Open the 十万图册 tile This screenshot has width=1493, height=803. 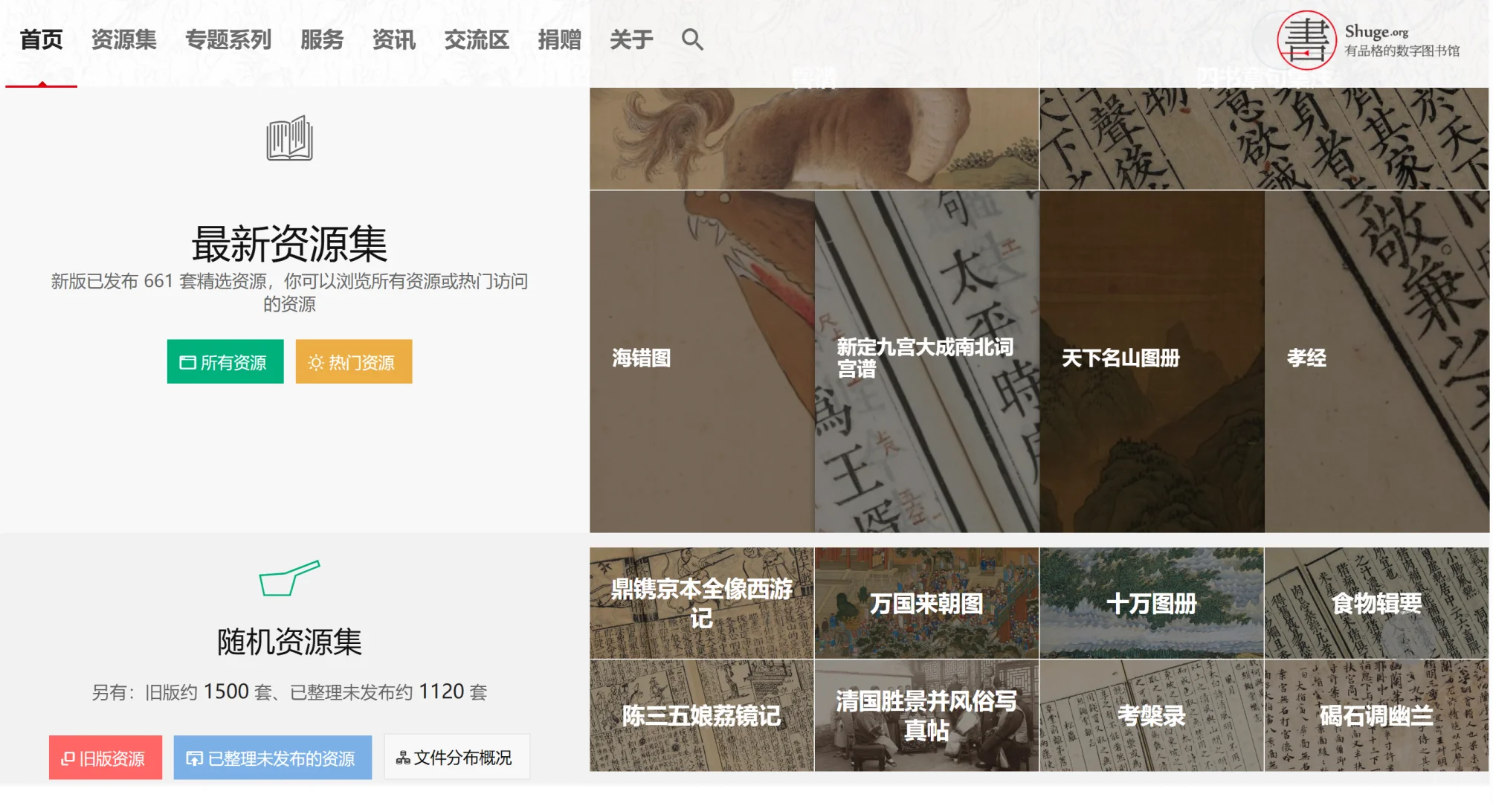click(x=1152, y=603)
